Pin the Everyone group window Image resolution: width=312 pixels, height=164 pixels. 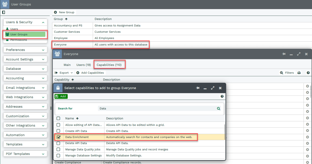(x=284, y=54)
